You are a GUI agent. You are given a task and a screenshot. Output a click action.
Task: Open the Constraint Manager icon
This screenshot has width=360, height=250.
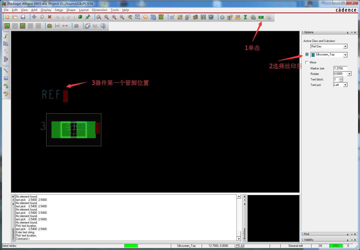(203, 17)
